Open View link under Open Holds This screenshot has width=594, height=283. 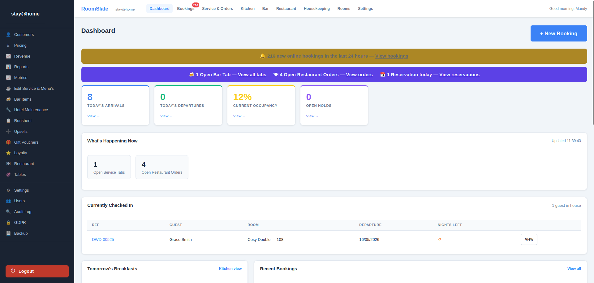coord(312,116)
